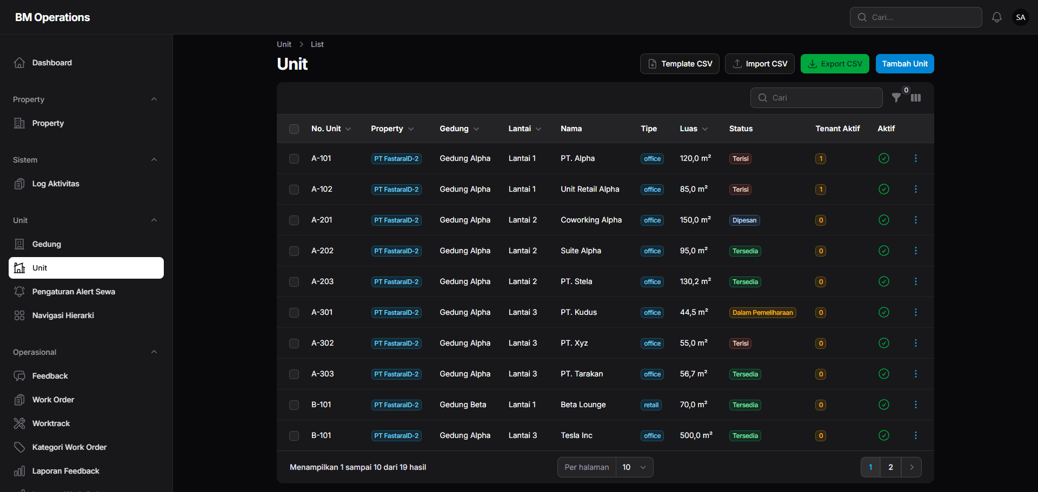Click the Navigasi Hierarki grid icon
Image resolution: width=1038 pixels, height=492 pixels.
19,315
